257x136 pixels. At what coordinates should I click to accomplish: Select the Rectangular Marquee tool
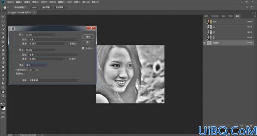pos(3,21)
